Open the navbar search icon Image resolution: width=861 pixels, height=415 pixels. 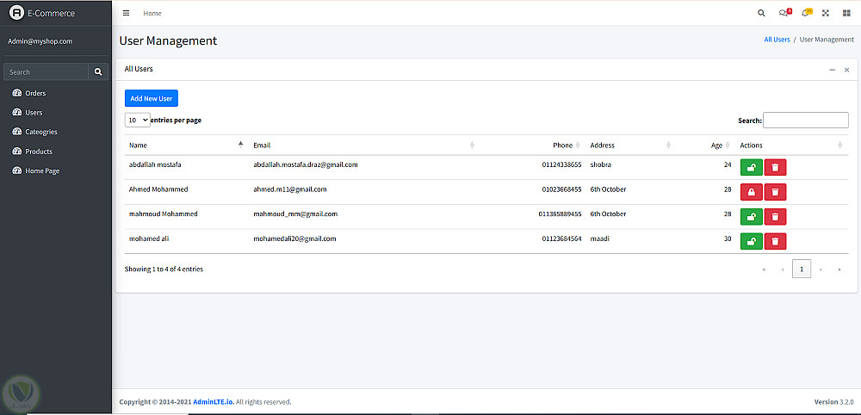761,13
